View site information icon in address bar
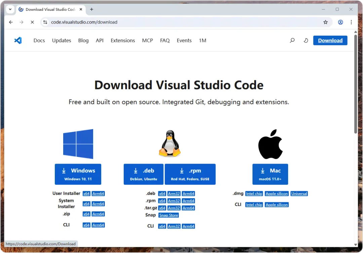 click(x=45, y=22)
